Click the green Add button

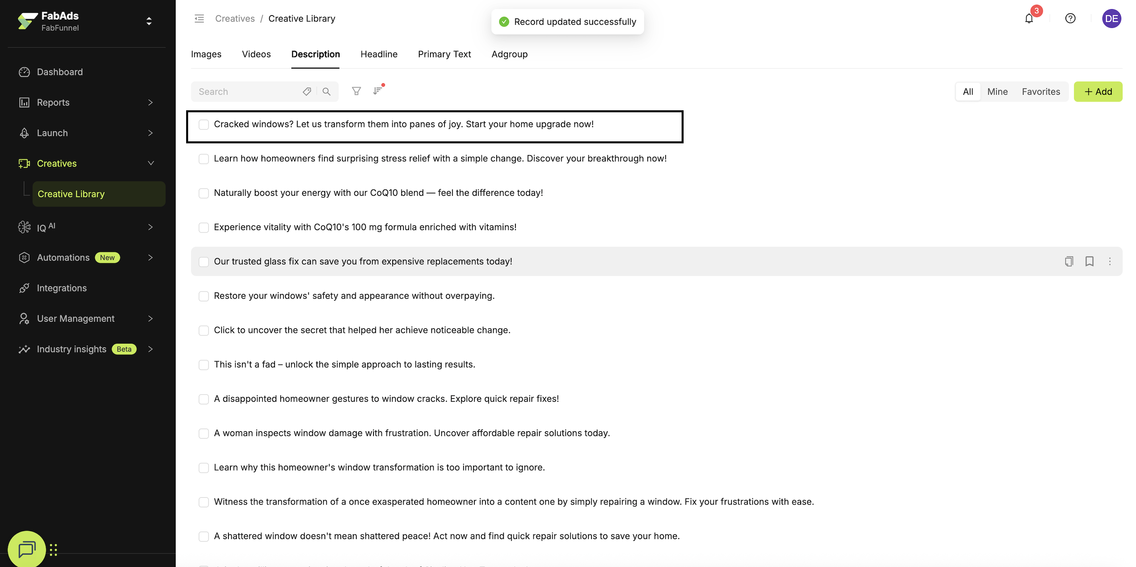(x=1098, y=92)
